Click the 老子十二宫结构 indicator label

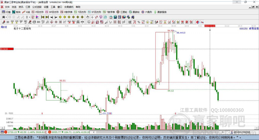[22, 29]
